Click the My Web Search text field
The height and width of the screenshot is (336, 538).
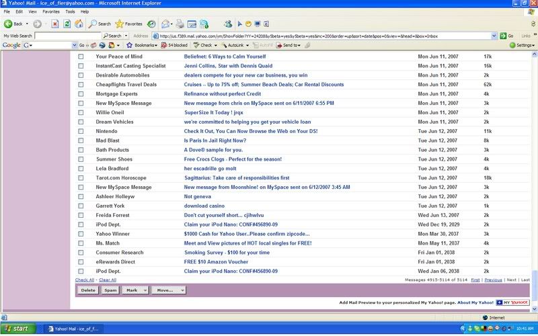68,36
